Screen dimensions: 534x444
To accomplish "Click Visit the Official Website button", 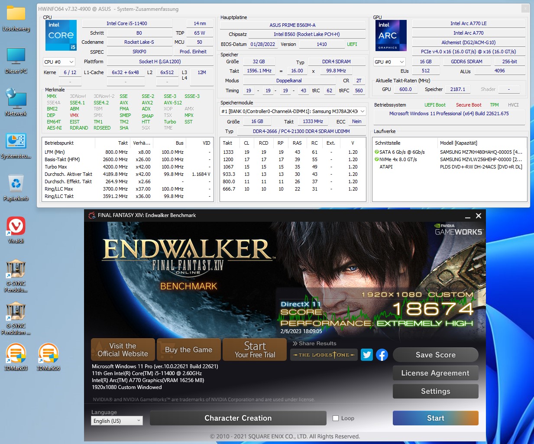I will click(x=123, y=350).
